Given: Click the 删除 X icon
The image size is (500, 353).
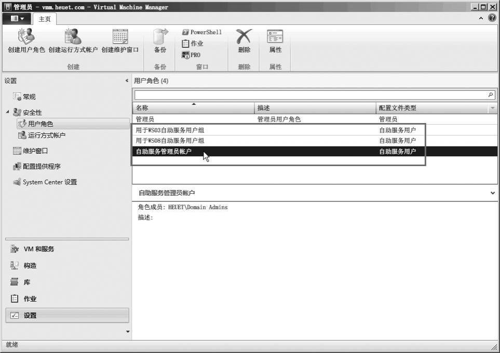Looking at the screenshot, I should (x=244, y=37).
